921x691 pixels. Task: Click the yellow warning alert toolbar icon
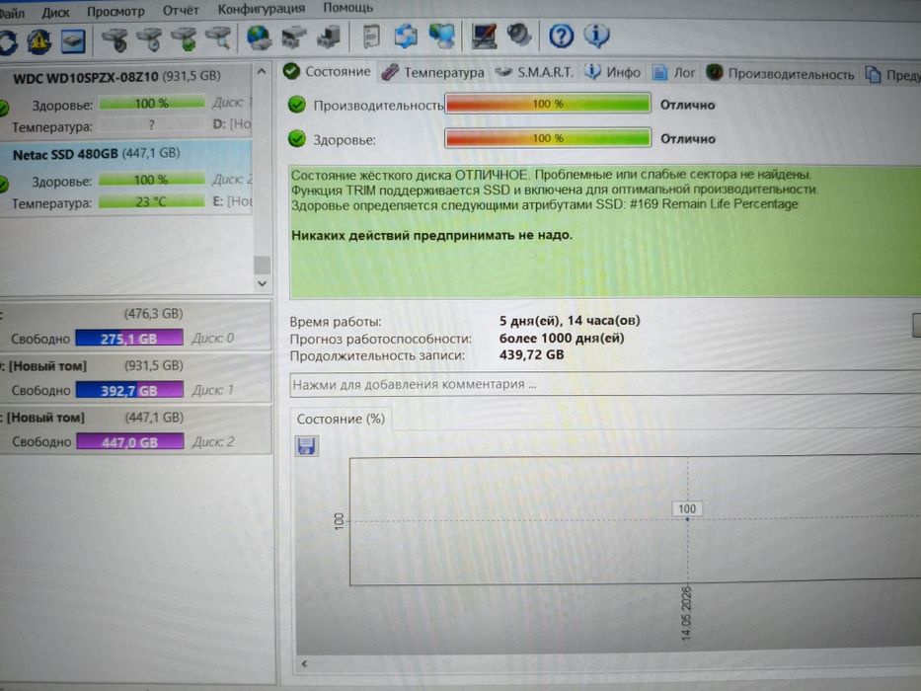coord(39,41)
